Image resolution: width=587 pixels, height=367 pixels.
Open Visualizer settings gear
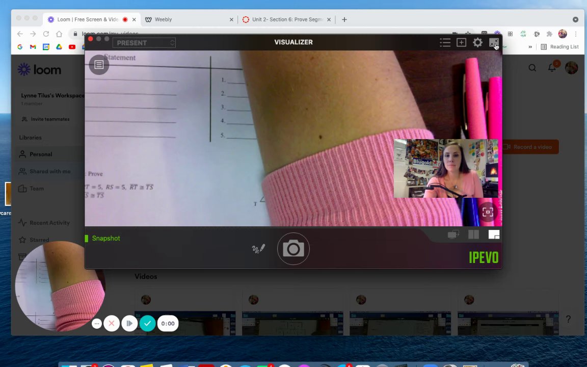(x=477, y=42)
